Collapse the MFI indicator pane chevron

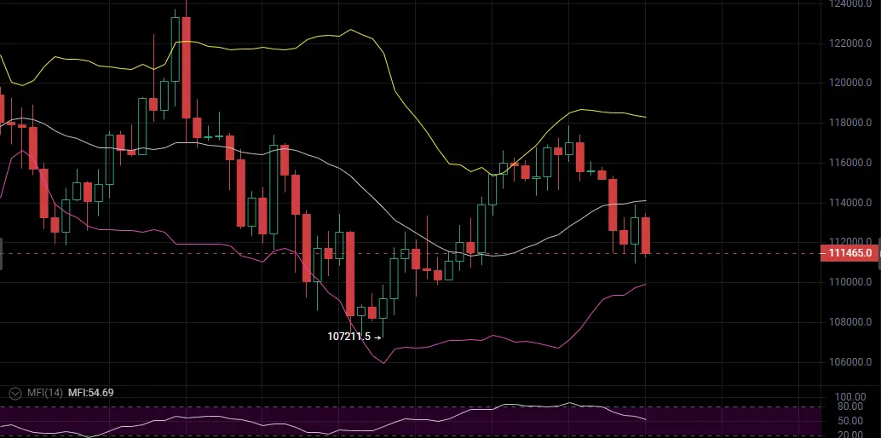pyautogui.click(x=17, y=393)
